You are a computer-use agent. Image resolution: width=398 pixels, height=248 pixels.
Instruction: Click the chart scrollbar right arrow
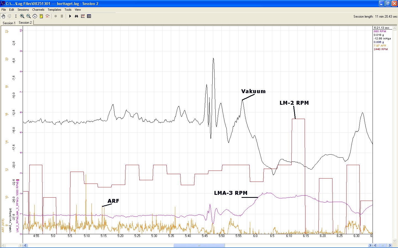pos(370,245)
